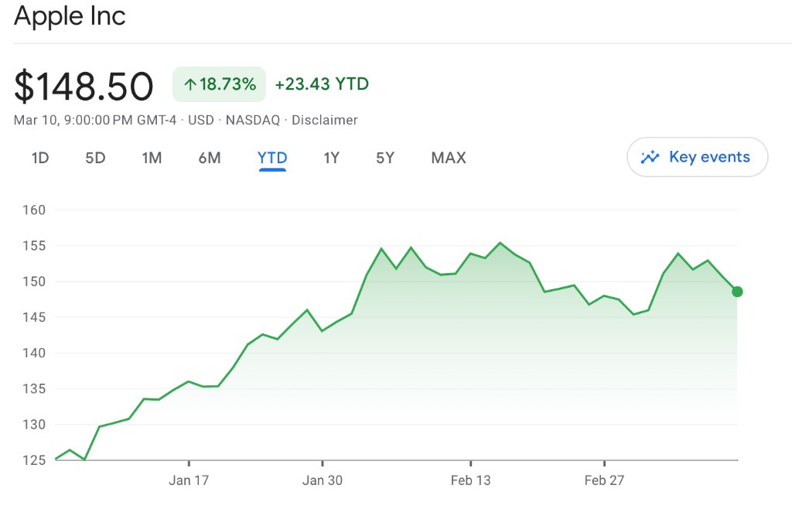The image size is (792, 509).
Task: Click the Apple Inc title
Action: tap(70, 16)
